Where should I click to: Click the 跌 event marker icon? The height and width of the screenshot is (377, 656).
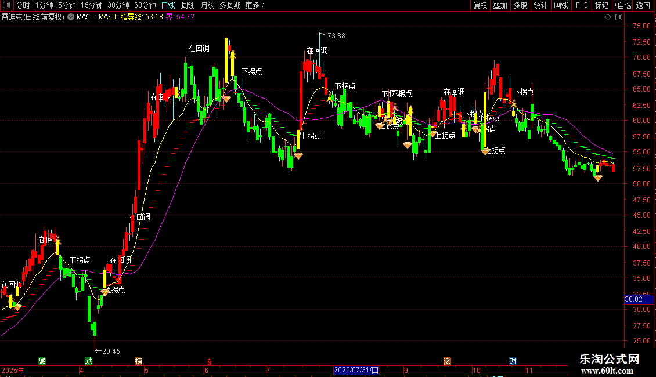(x=89, y=361)
